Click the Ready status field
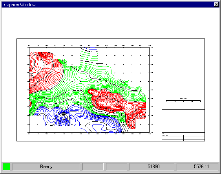The height and width of the screenshot is (174, 221). pyautogui.click(x=46, y=167)
